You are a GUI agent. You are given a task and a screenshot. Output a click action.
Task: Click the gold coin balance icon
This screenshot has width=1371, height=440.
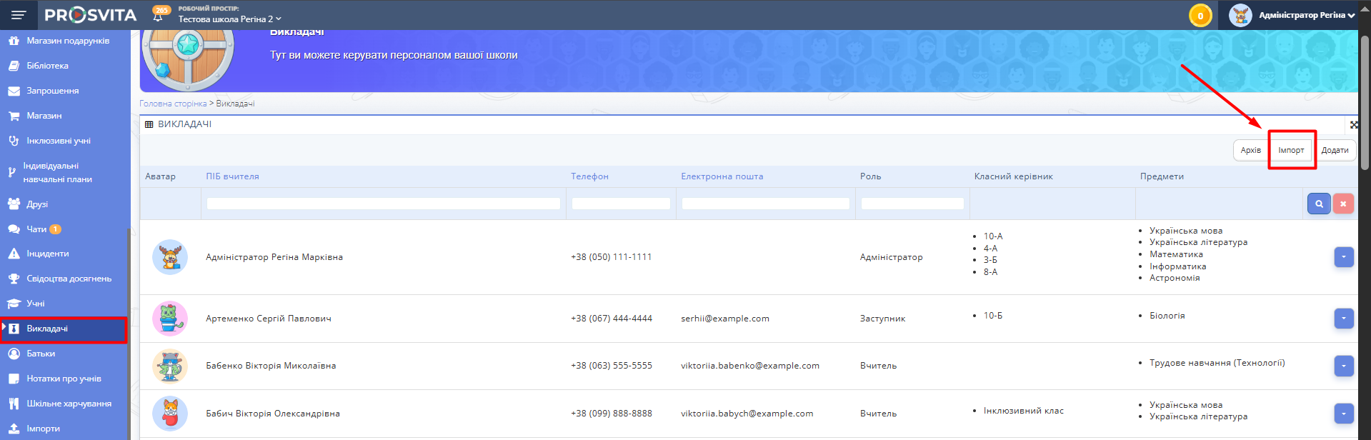click(x=1200, y=16)
